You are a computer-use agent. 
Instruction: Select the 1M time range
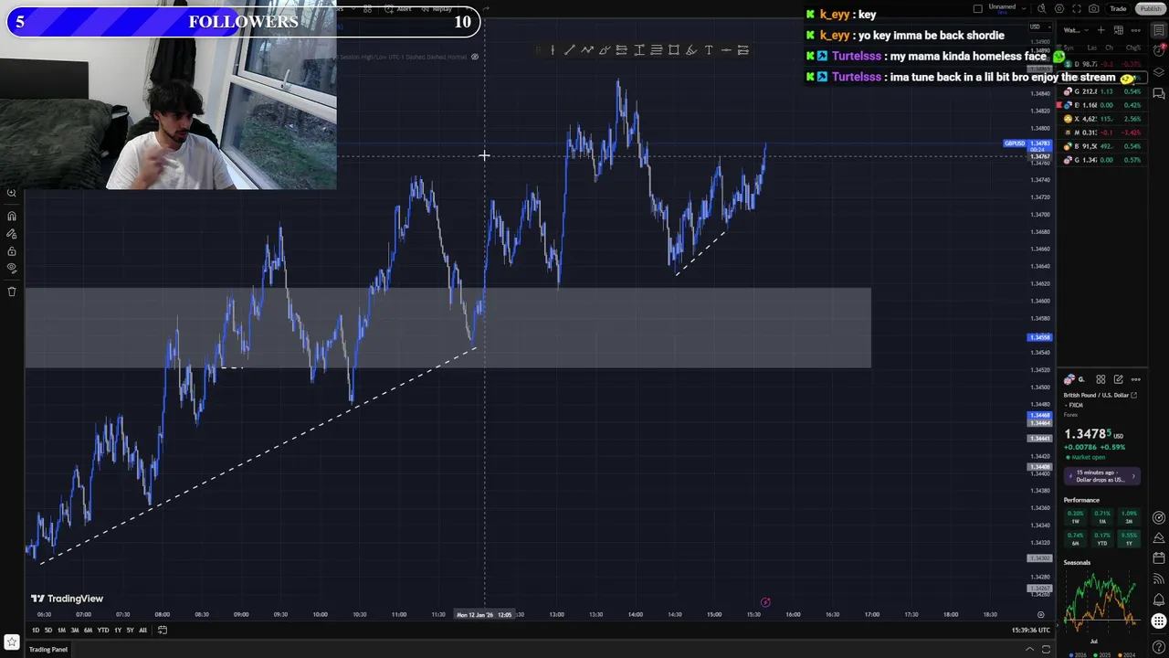(61, 631)
